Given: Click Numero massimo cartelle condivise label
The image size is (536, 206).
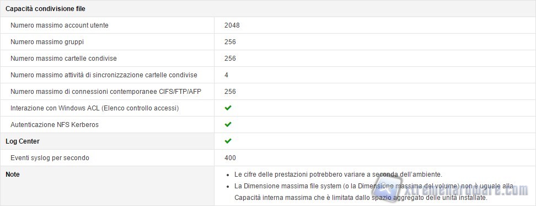Looking at the screenshot, I should pos(63,59).
